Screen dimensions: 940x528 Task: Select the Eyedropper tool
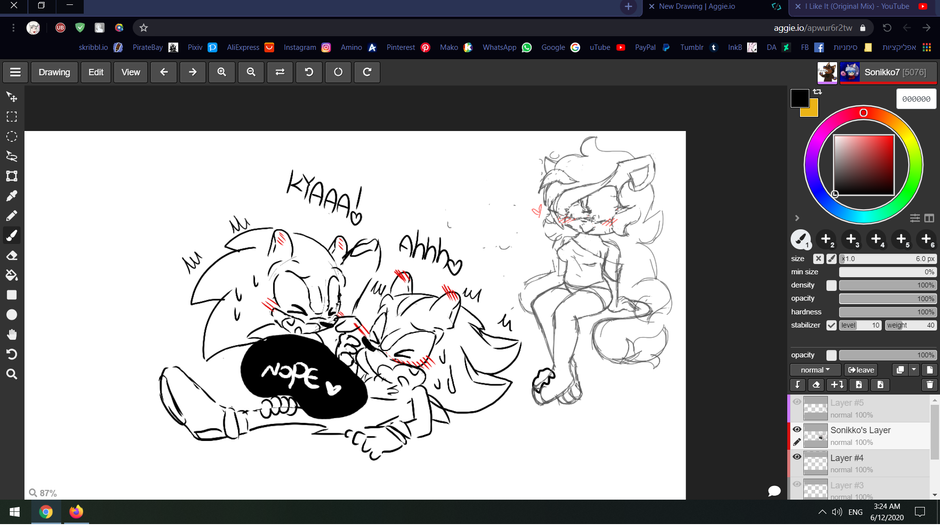tap(12, 196)
